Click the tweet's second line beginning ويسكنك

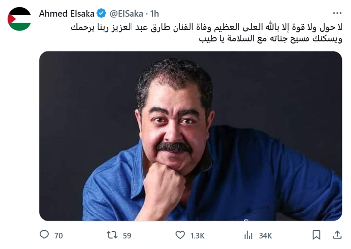tap(270, 39)
